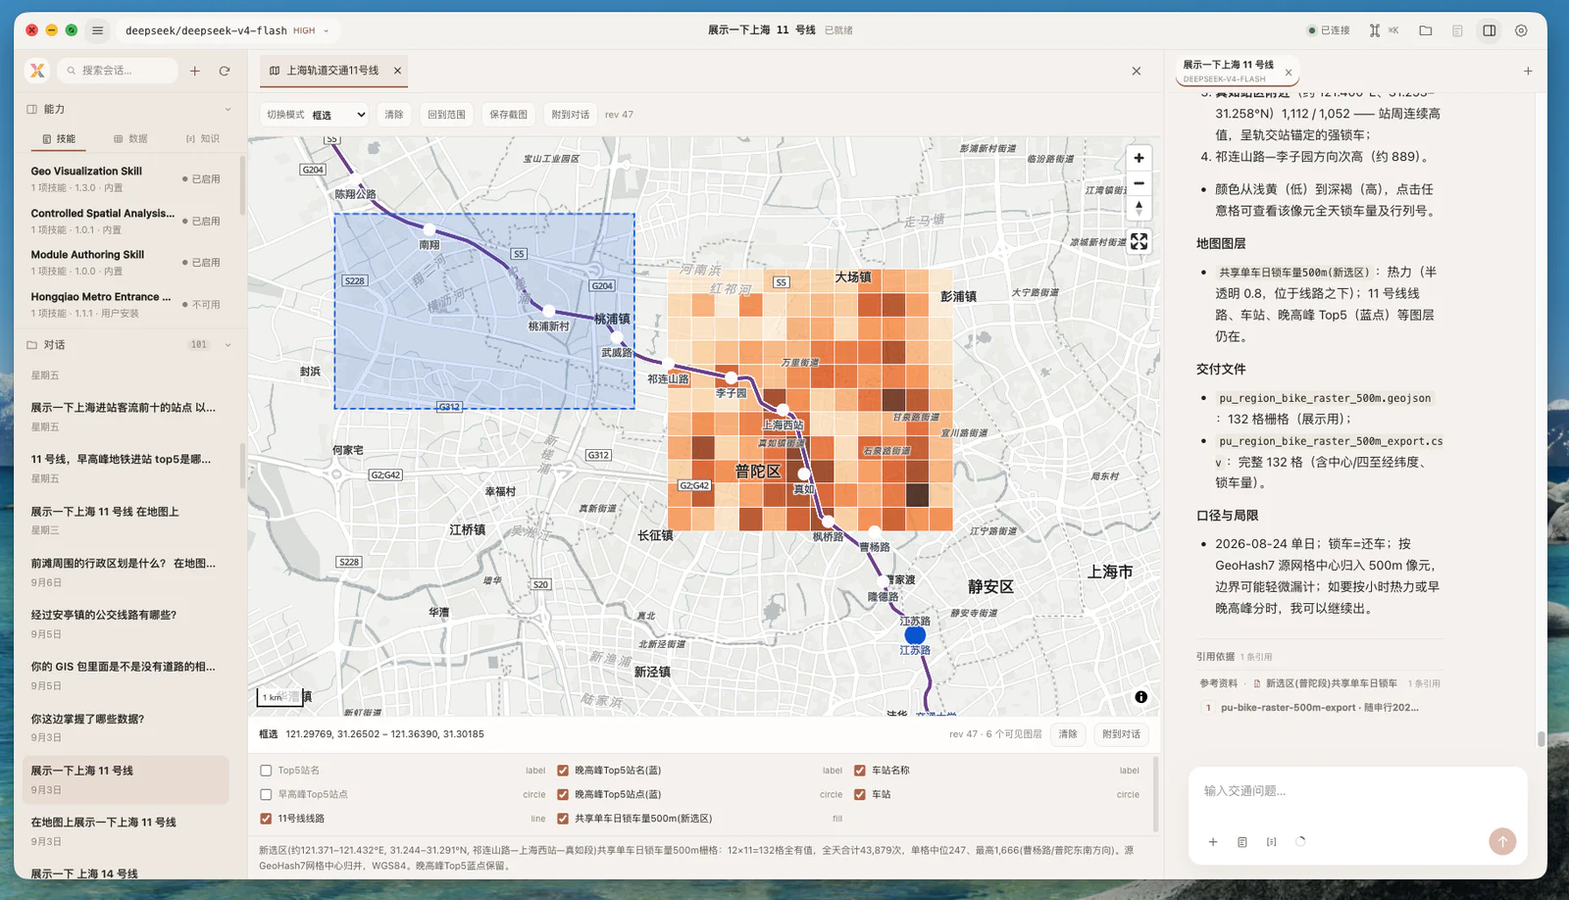Click the bracket list icon in chat input
The width and height of the screenshot is (1569, 900).
[1272, 842]
